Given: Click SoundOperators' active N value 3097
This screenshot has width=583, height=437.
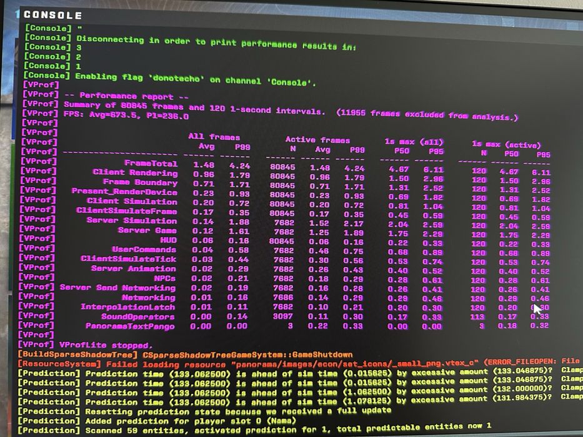Looking at the screenshot, I should pos(282,316).
